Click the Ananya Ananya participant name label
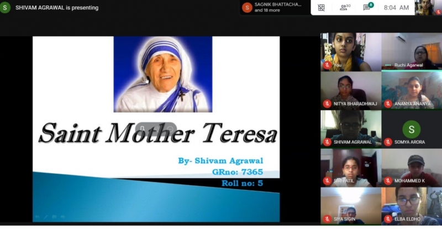 pos(414,103)
